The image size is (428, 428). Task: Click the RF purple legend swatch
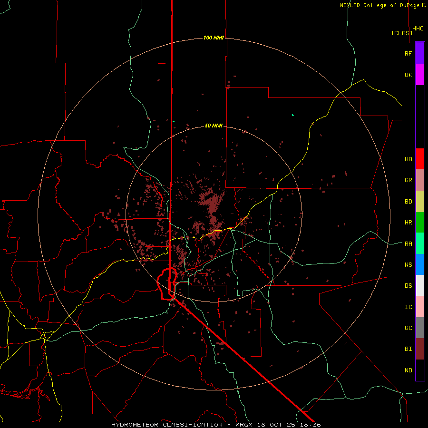click(x=420, y=53)
